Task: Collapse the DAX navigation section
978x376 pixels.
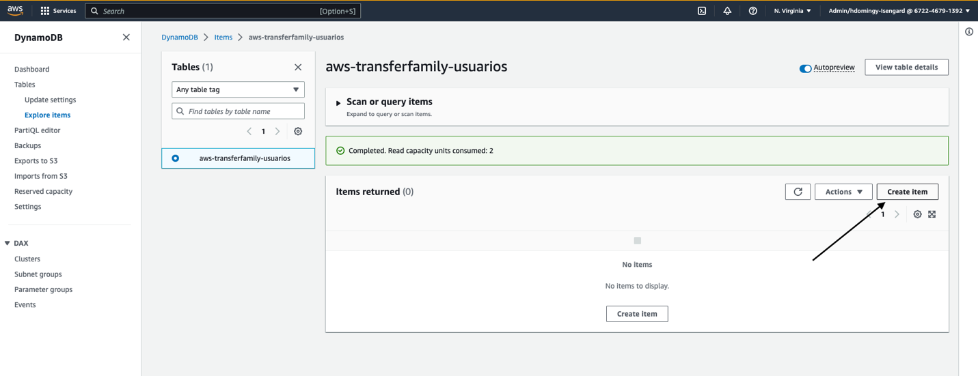Action: point(8,243)
